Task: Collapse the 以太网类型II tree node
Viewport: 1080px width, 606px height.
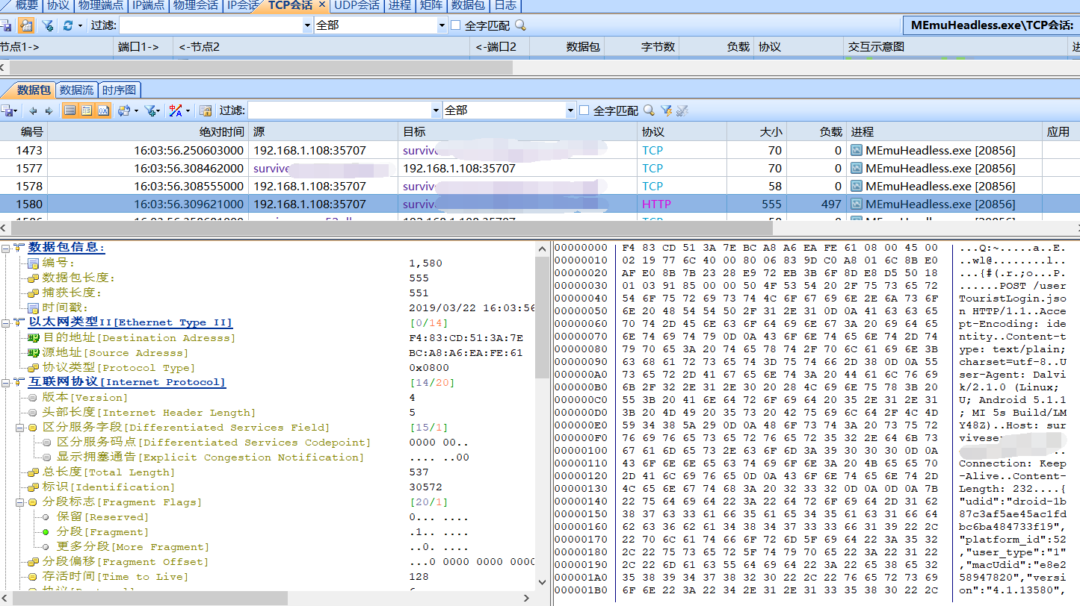Action: click(5, 322)
